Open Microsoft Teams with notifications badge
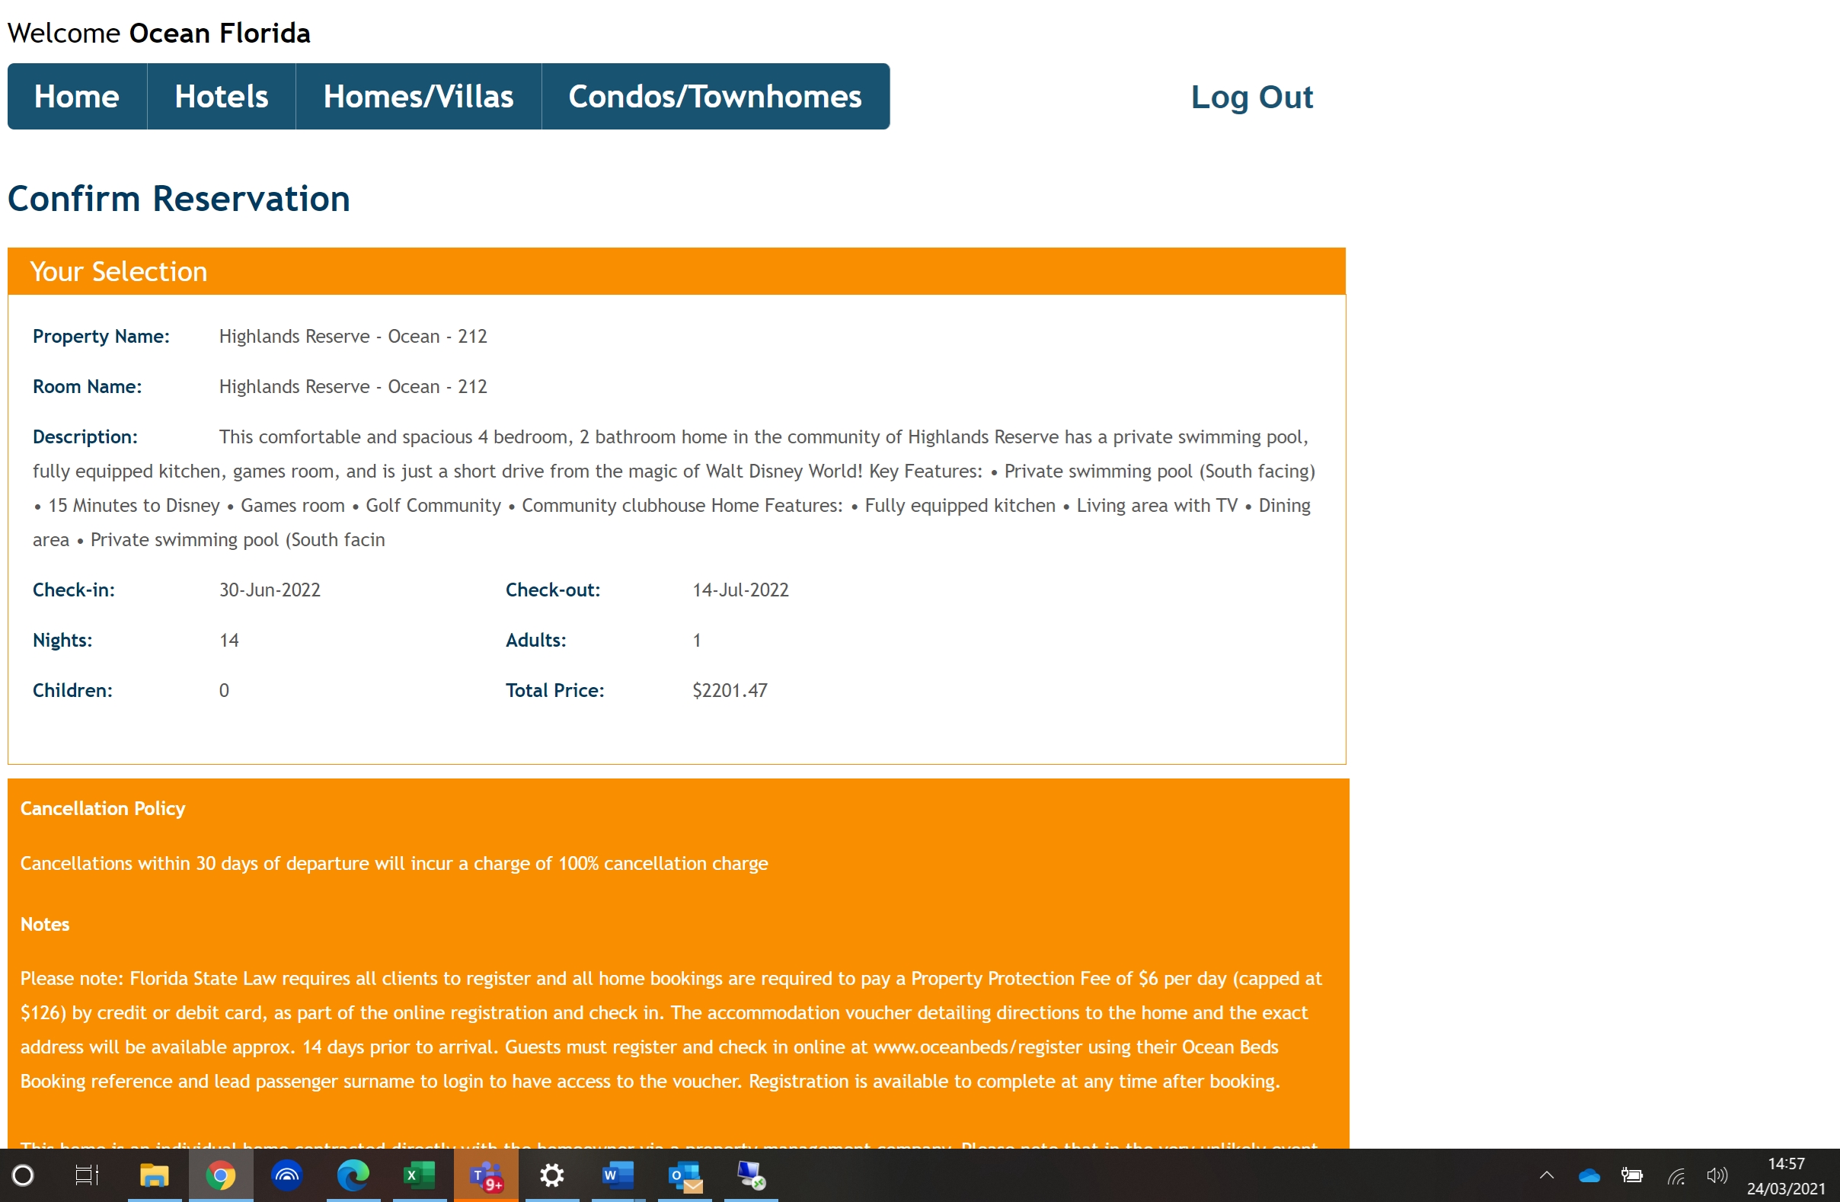Viewport: 1840px width, 1202px height. point(485,1175)
